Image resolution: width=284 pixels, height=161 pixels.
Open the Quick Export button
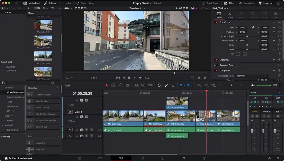(210, 3)
